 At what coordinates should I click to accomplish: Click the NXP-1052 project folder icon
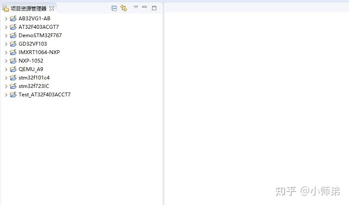coord(13,60)
